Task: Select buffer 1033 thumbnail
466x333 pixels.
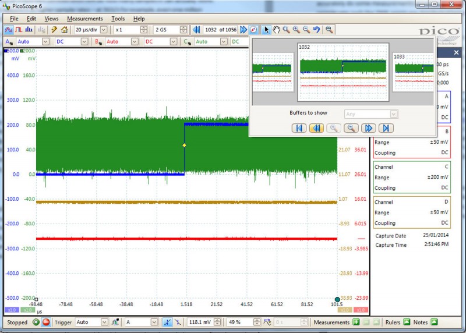Action: 414,72
